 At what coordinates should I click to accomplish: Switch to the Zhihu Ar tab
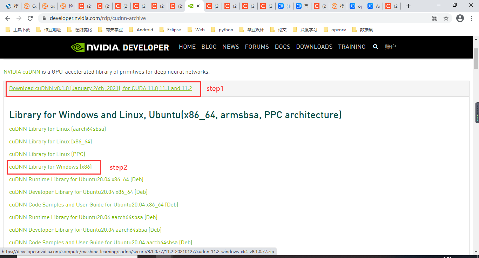[374, 6]
